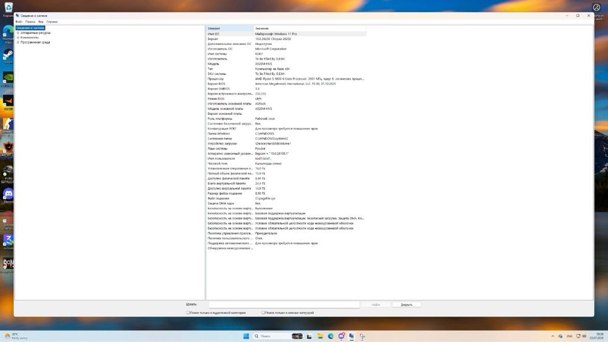
Task: Select the Файл подкачки row
Action: pyautogui.click(x=286, y=198)
